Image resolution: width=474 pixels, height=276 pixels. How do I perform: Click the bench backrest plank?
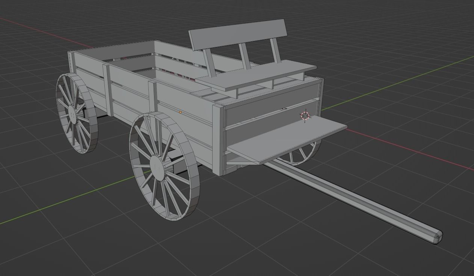click(238, 35)
